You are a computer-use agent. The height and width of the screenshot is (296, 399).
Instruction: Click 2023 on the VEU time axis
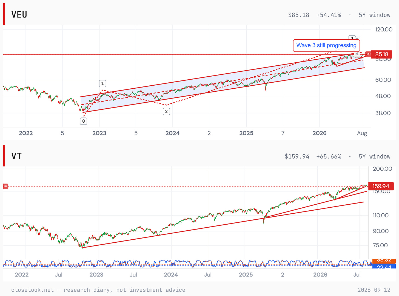tap(99, 133)
